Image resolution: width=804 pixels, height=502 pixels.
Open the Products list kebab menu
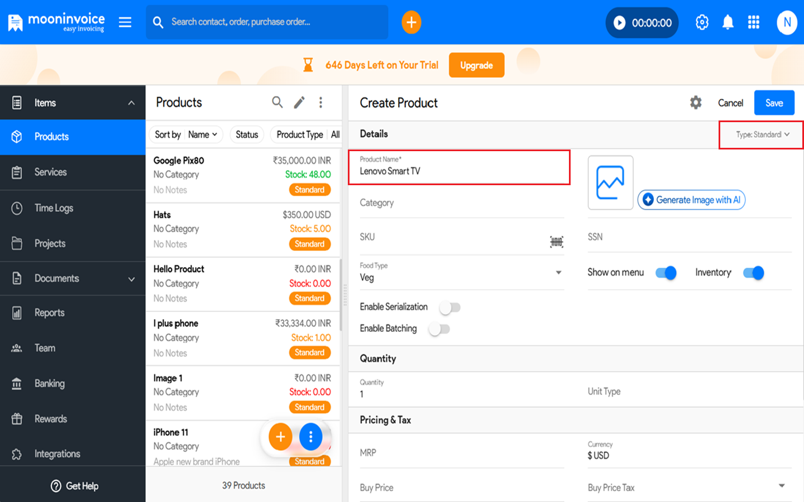pyautogui.click(x=320, y=102)
